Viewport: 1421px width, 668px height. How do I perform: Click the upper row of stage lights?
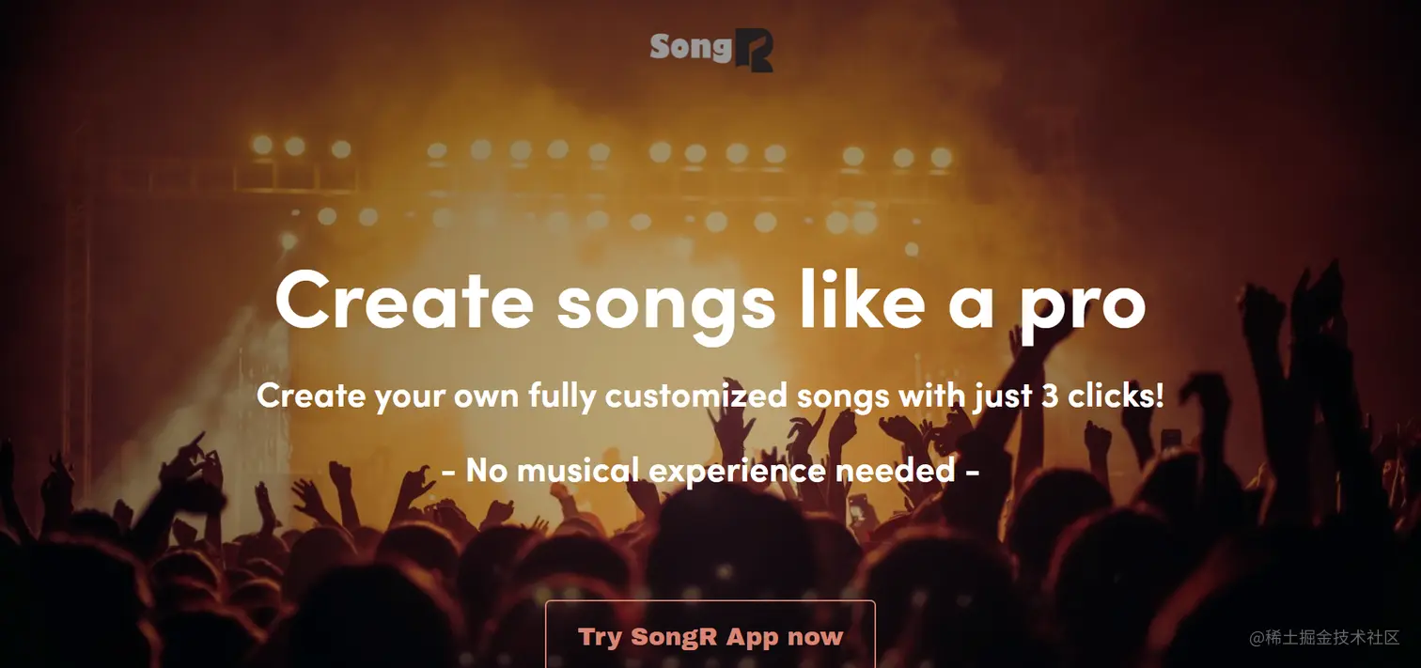pyautogui.click(x=601, y=150)
